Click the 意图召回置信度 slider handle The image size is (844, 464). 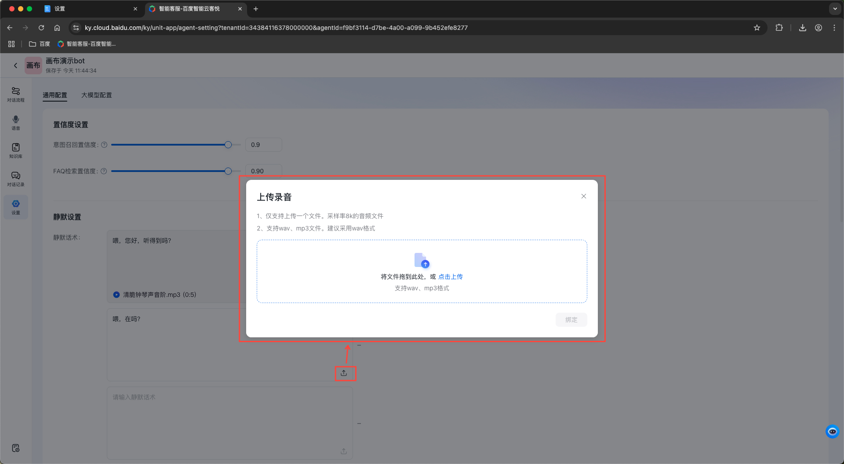tap(228, 145)
